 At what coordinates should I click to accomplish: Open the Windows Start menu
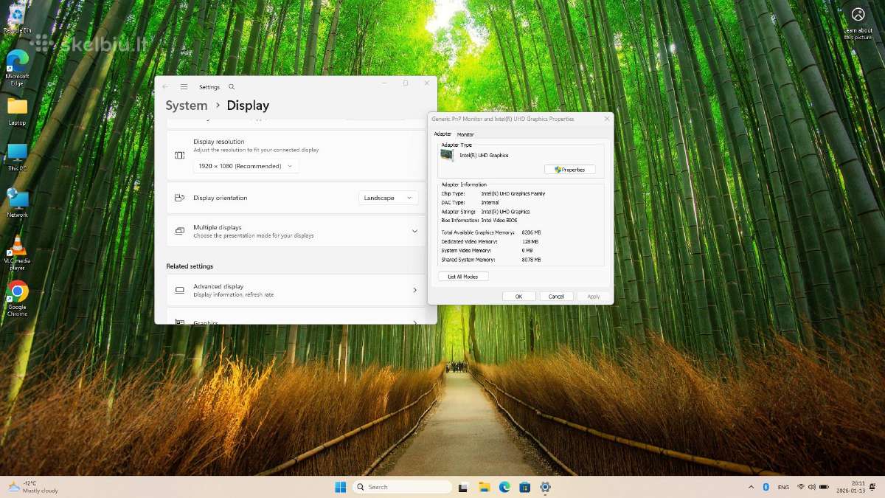click(x=340, y=487)
